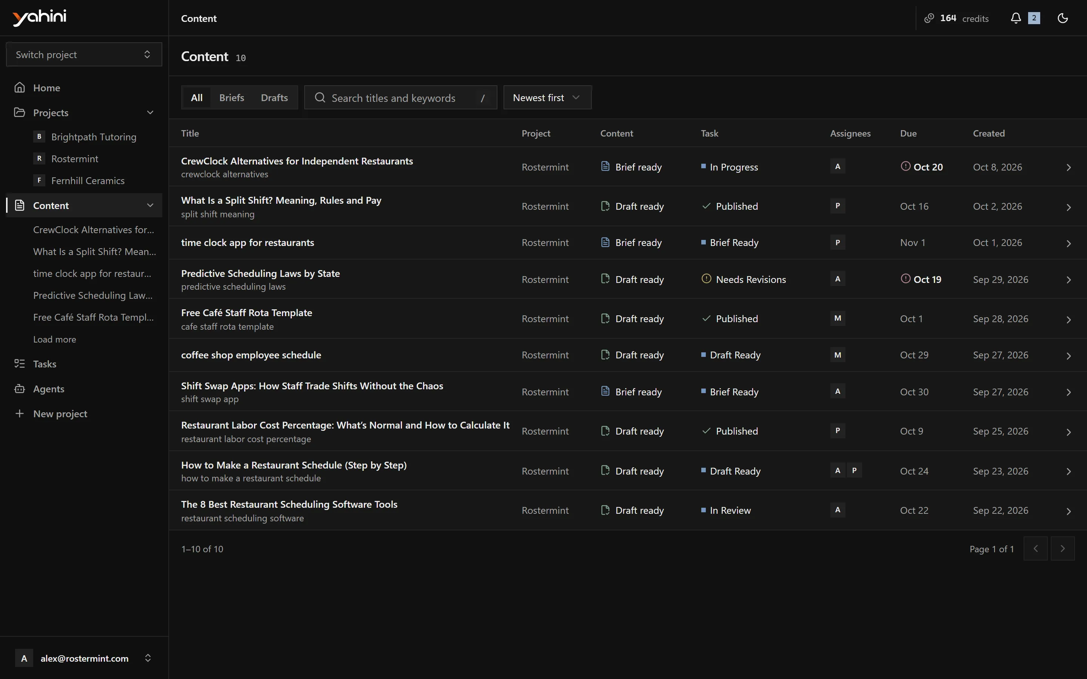The width and height of the screenshot is (1087, 679).
Task: Open The 8 Best Restaurant Scheduling Software Tools
Action: (x=289, y=504)
